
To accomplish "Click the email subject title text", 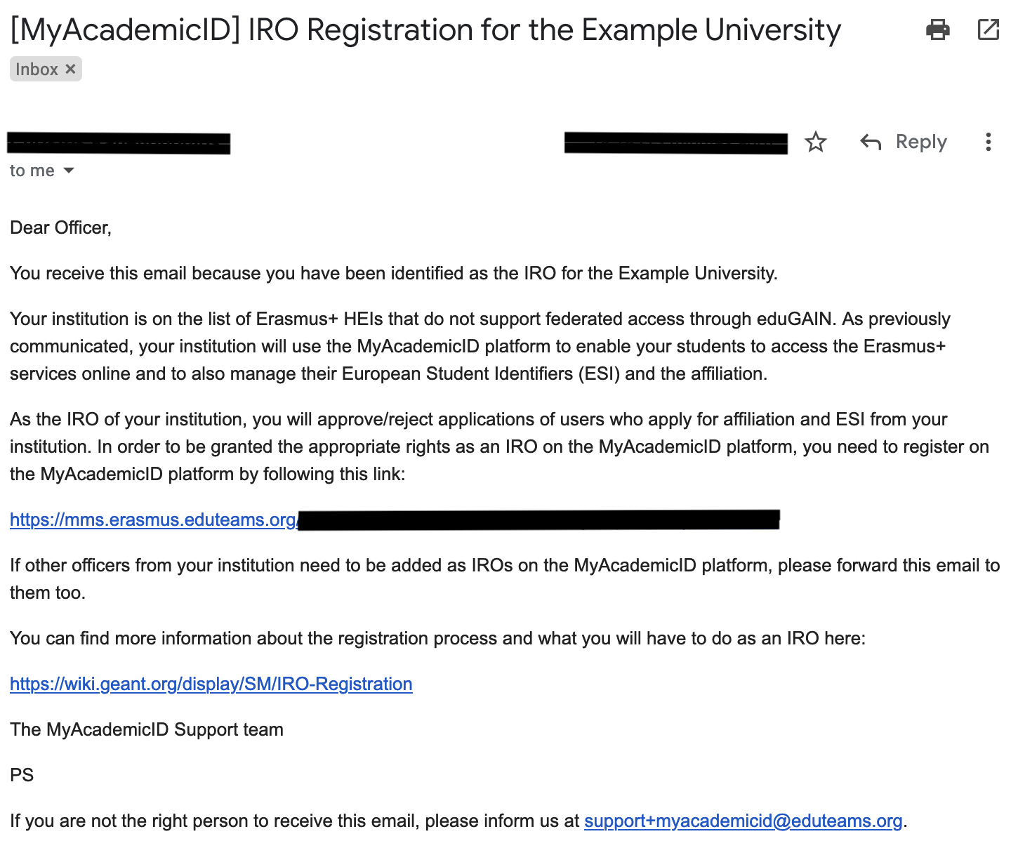I will pos(425,30).
